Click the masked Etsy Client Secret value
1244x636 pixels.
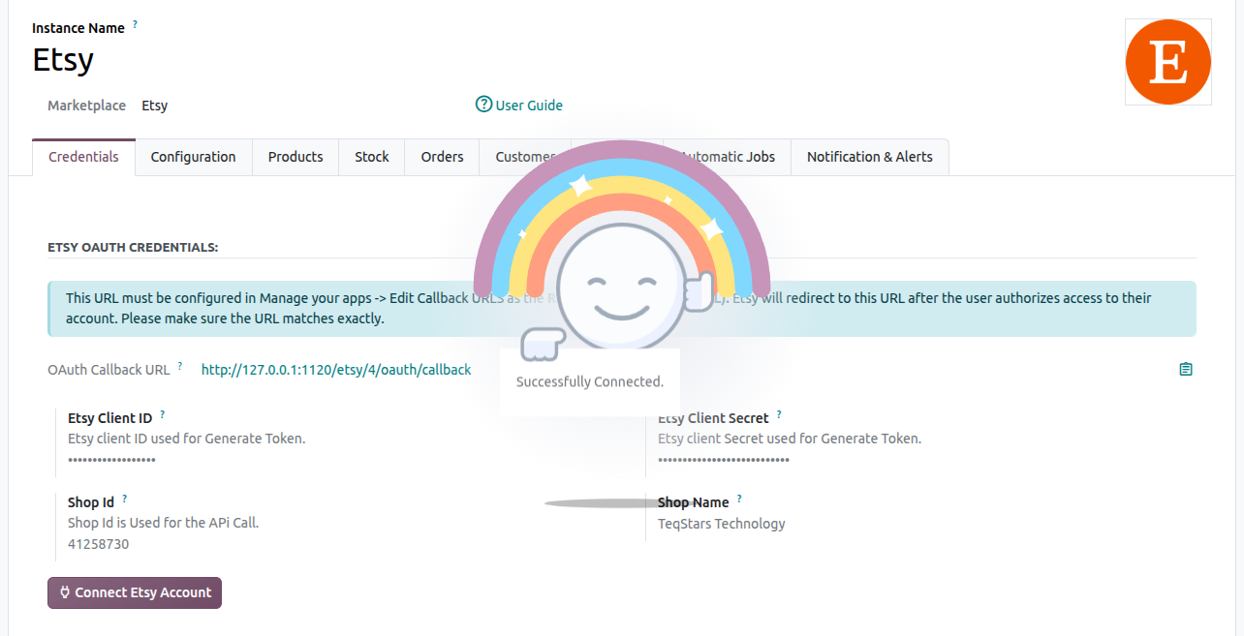(x=724, y=460)
